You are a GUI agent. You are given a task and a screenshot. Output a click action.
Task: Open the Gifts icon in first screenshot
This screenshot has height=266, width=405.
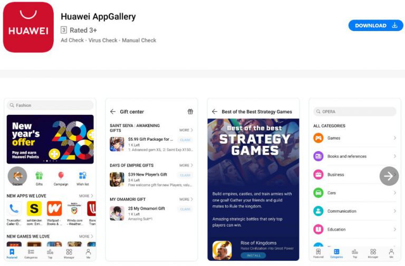(39, 176)
